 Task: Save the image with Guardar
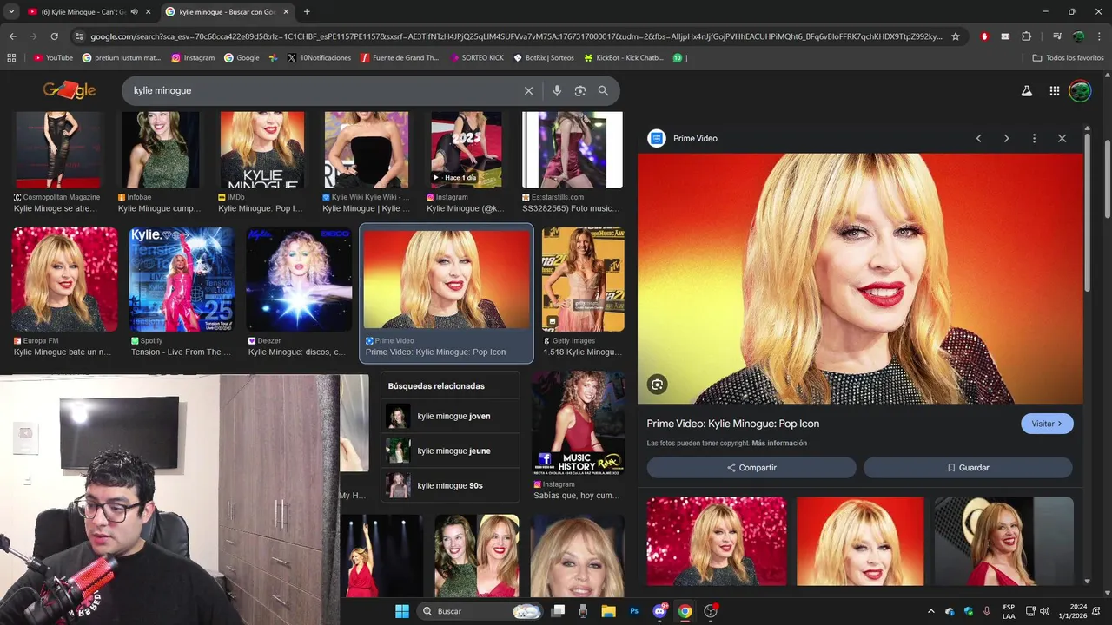click(968, 467)
